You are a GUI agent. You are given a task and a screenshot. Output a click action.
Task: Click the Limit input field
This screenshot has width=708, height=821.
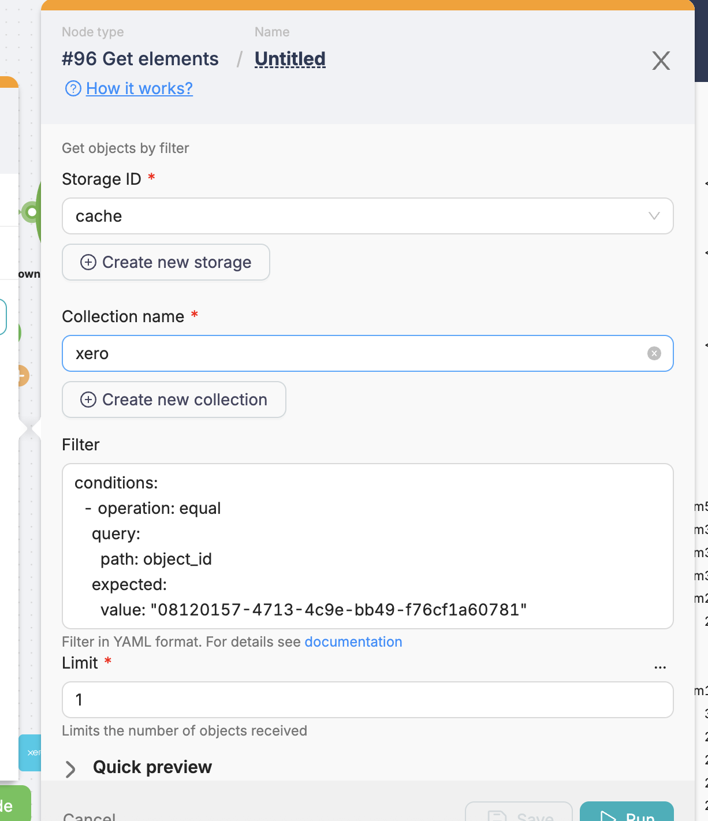[x=367, y=700]
